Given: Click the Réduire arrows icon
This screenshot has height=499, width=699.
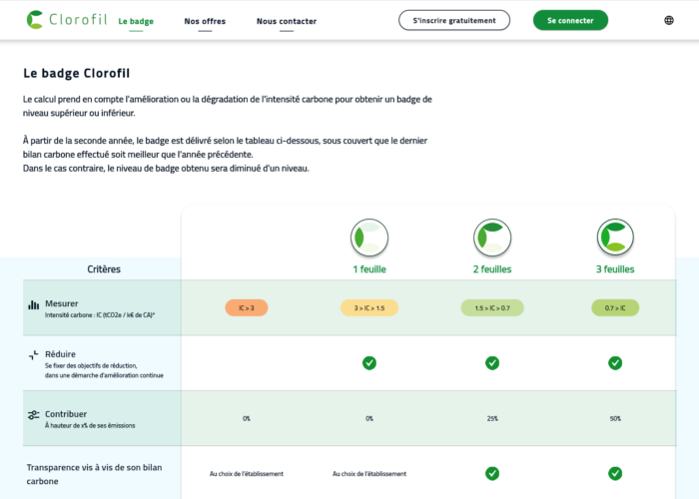Looking at the screenshot, I should point(33,355).
